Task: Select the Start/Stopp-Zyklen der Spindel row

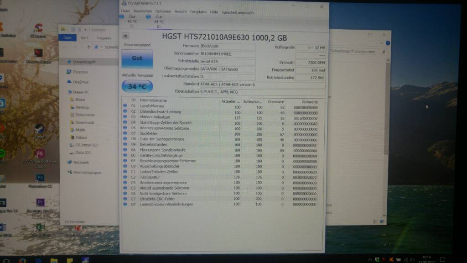Action: click(x=221, y=123)
